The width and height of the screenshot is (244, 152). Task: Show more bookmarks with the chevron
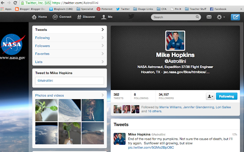(241, 9)
